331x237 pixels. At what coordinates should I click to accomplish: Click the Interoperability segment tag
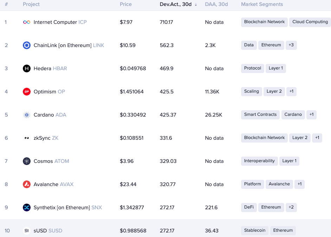click(x=259, y=161)
